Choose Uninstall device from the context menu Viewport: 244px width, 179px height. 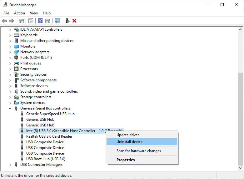(129, 142)
